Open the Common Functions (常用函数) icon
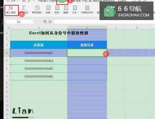Image resolution: width=155 pixels, height=119 pixels. pyautogui.click(x=37, y=8)
